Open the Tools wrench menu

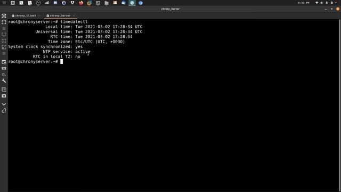(4, 81)
